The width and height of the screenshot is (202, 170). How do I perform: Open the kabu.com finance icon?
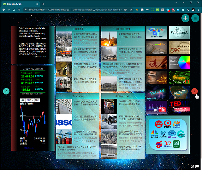(x=159, y=124)
